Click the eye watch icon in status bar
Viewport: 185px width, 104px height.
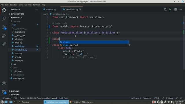[16, 98]
